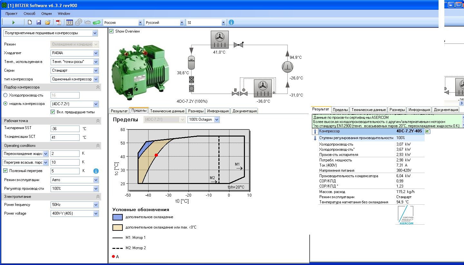464x265 pixels.
Task: Click the evaporator fan symbol at -36,0°C
Action: (263, 88)
